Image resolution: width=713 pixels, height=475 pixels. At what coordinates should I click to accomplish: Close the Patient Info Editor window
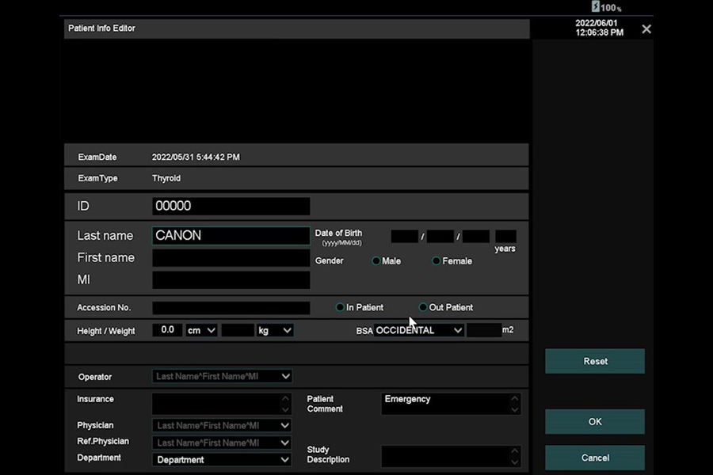click(x=646, y=29)
